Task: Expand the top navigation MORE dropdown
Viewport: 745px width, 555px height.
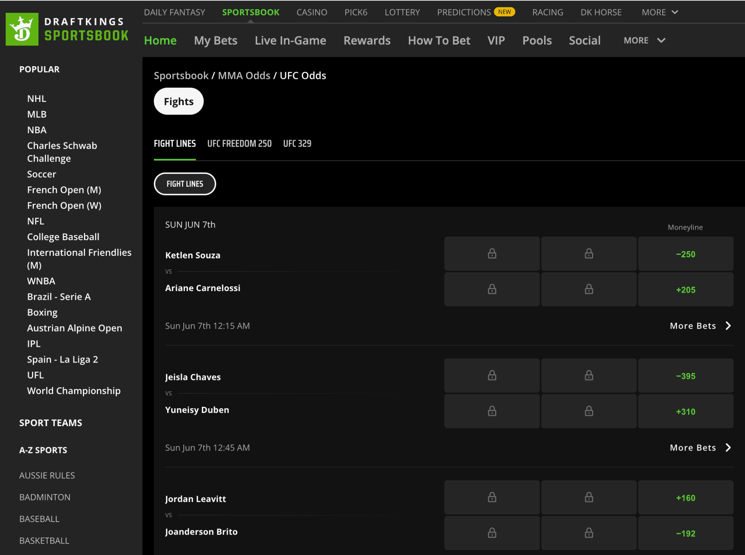Action: [660, 12]
